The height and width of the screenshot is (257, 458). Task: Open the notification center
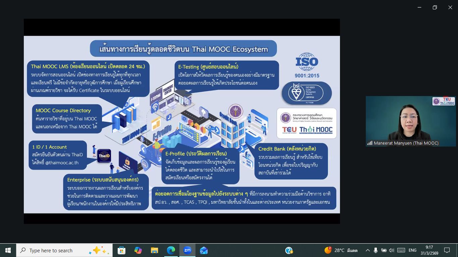point(447,250)
